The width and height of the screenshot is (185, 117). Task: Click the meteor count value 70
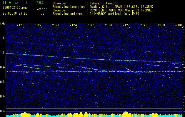(x=43, y=13)
